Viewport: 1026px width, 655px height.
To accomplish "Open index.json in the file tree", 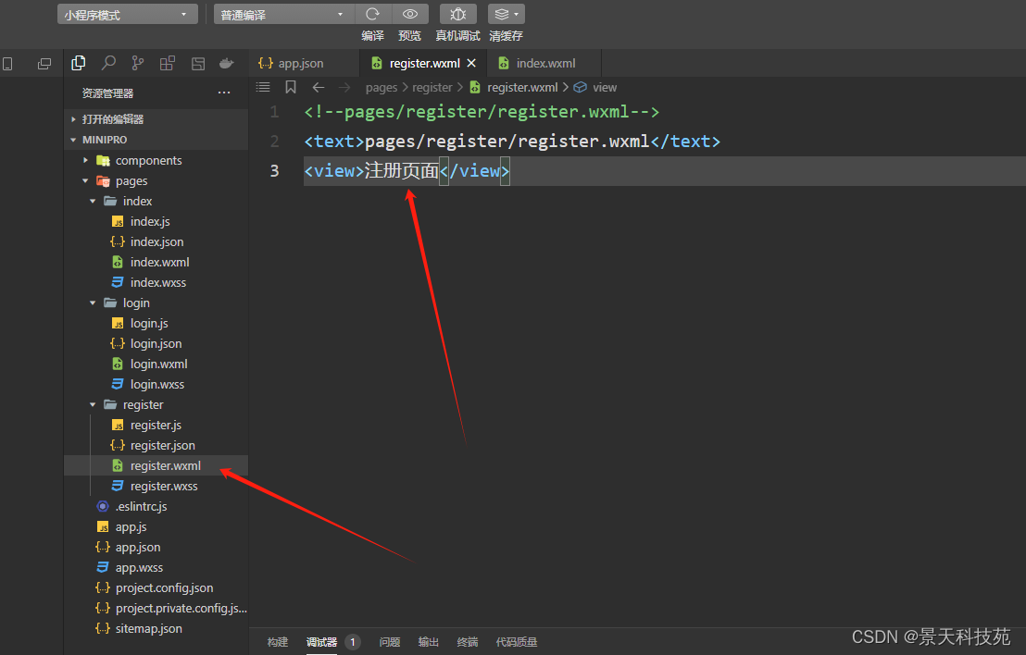I will (156, 241).
